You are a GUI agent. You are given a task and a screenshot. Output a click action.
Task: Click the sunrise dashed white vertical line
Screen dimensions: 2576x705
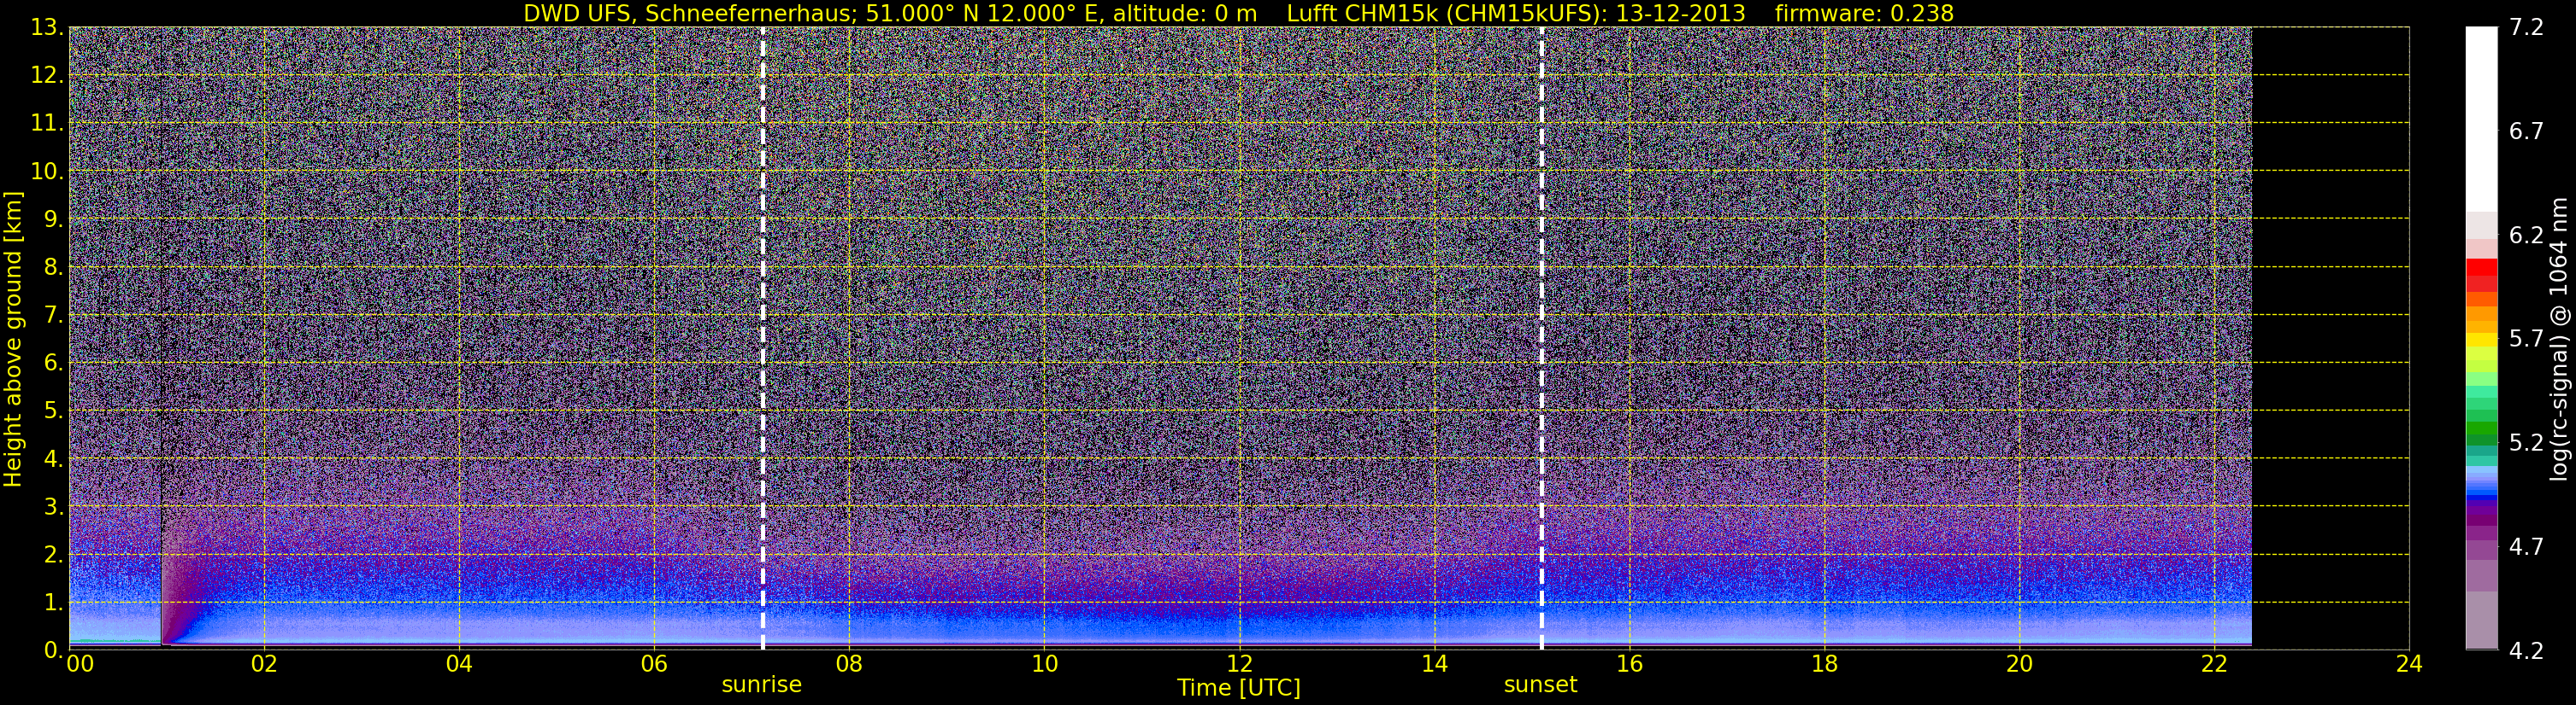763,339
